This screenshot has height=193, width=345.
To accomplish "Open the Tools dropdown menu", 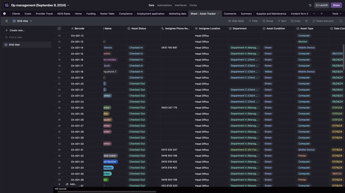I will coord(337,14).
